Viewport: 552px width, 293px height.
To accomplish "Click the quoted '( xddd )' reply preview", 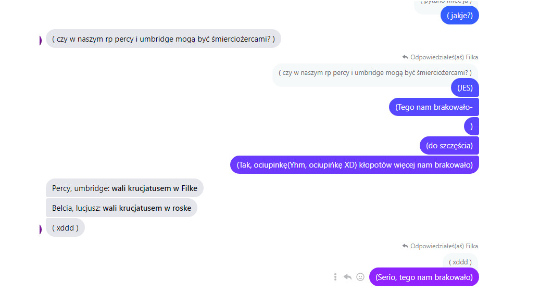I will (460, 262).
